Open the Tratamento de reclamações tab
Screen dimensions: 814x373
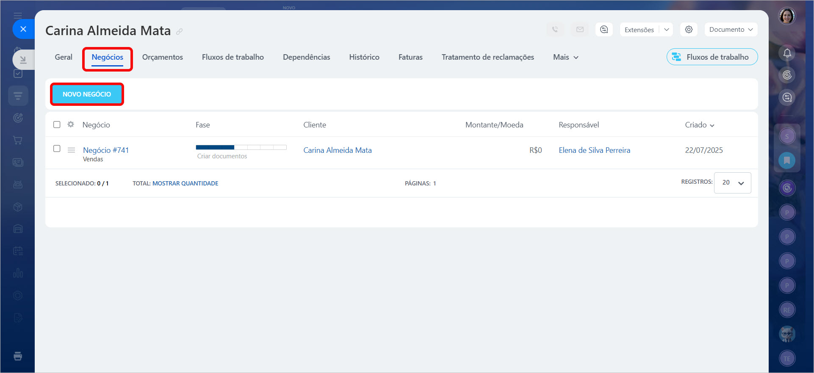[x=488, y=57]
